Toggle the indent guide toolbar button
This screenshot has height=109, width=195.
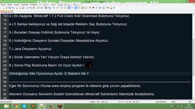pos(76,8)
